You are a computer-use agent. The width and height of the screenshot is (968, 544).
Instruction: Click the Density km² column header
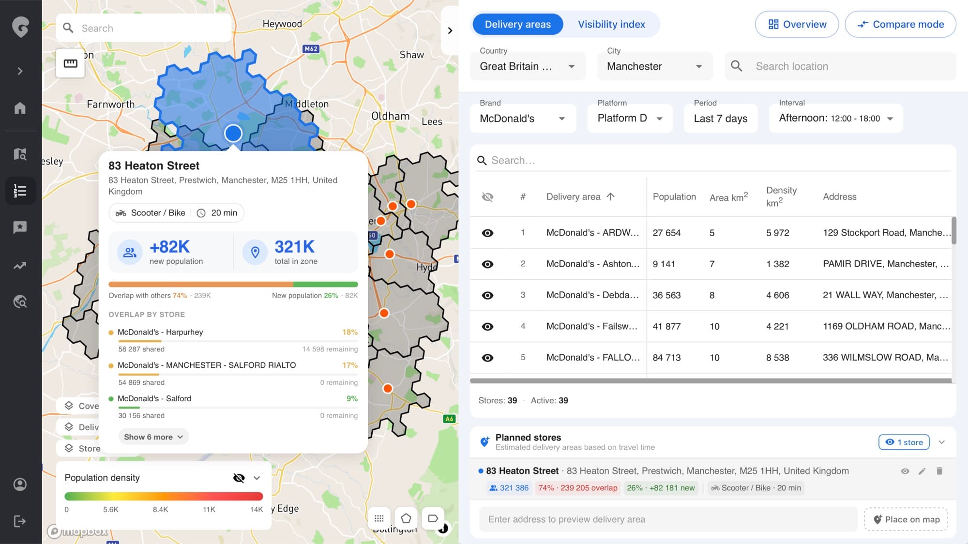click(x=781, y=196)
